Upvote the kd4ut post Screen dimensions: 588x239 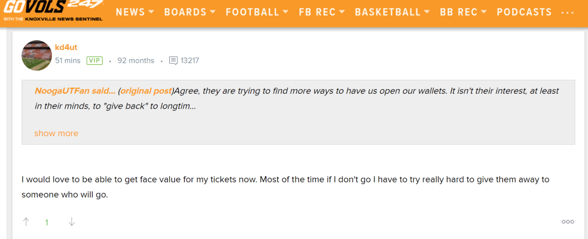(x=26, y=222)
